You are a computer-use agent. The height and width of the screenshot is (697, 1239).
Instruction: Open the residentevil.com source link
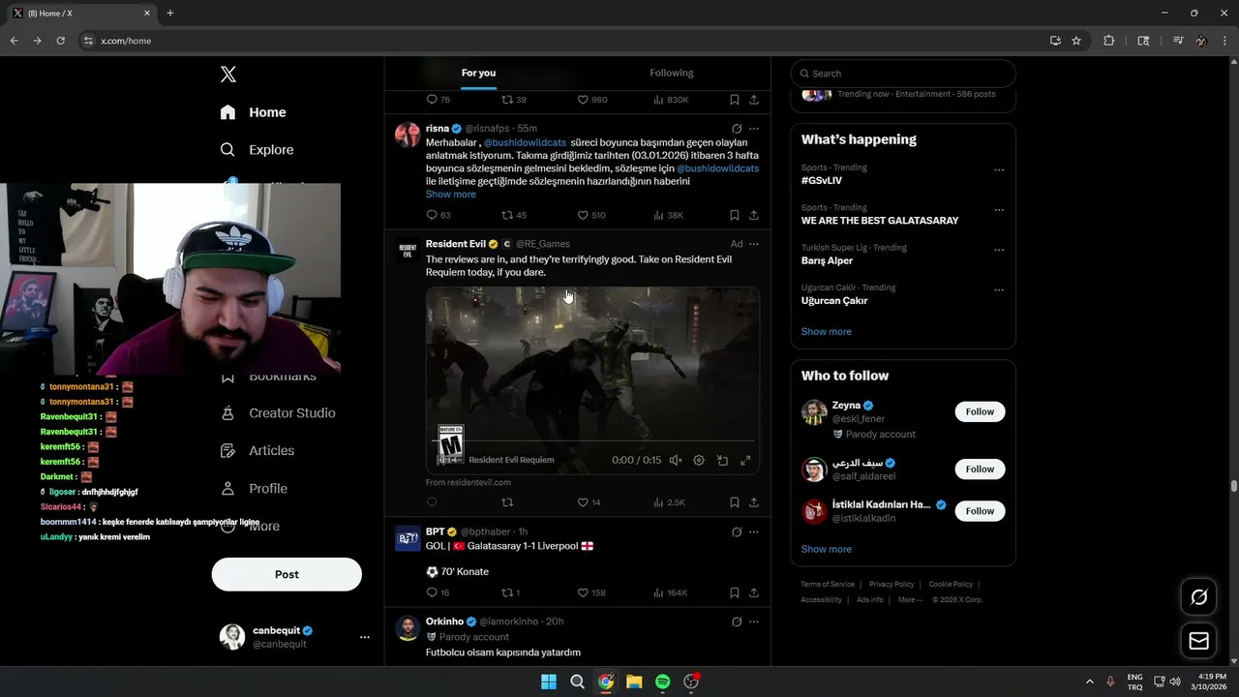[x=468, y=482]
